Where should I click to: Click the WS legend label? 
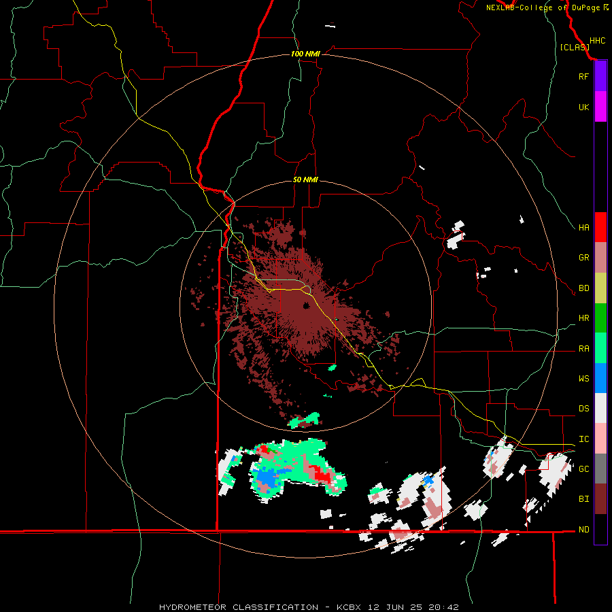pos(583,379)
